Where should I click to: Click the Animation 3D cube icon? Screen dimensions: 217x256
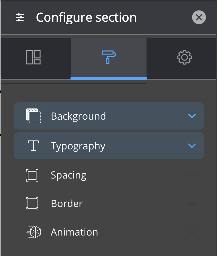tap(34, 232)
